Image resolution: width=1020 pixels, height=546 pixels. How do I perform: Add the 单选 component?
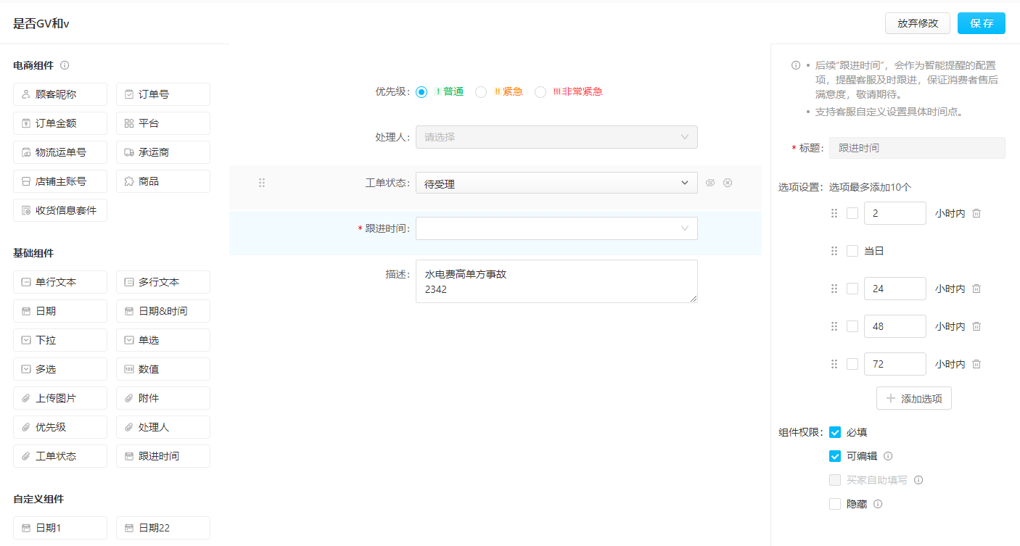tap(163, 340)
